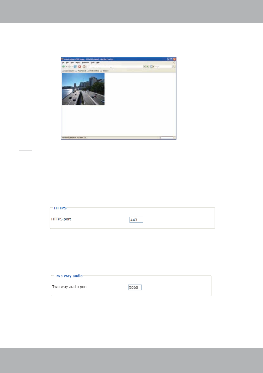Minimize the Firefox window
The width and height of the screenshot is (263, 373).
(x=168, y=59)
